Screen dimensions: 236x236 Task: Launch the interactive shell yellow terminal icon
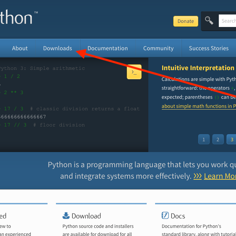(x=134, y=72)
